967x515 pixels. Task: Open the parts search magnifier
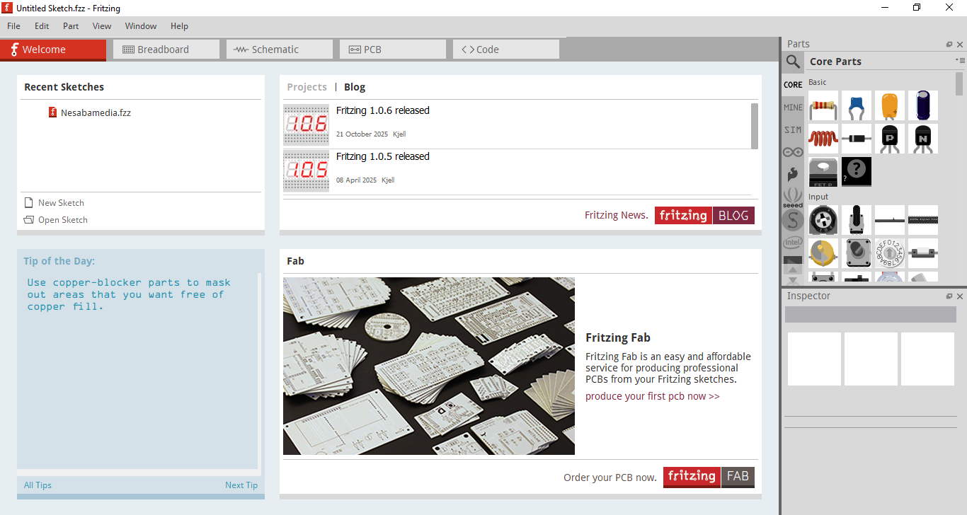pyautogui.click(x=793, y=62)
